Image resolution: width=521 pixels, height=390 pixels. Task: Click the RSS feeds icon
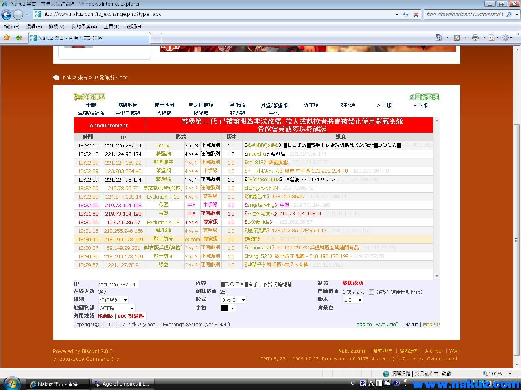457,37
